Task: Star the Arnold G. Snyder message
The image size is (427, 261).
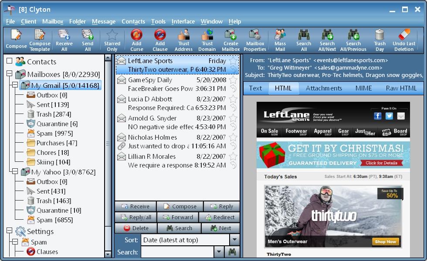Action: click(233, 118)
